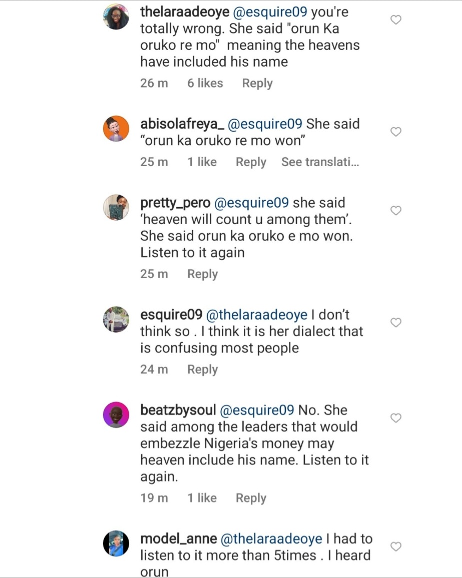The width and height of the screenshot is (462, 578).
Task: Reply to thelaraadeoye's comment
Action: [x=257, y=84]
